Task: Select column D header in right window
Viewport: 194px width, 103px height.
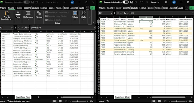Action: 146,17
